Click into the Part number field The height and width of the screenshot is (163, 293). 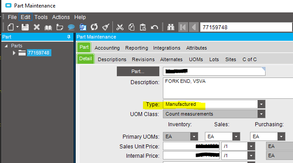click(214, 71)
